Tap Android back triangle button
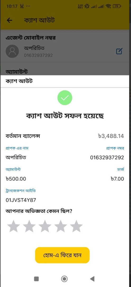Image resolution: width=131 pixels, height=287 pixels. click(x=92, y=279)
